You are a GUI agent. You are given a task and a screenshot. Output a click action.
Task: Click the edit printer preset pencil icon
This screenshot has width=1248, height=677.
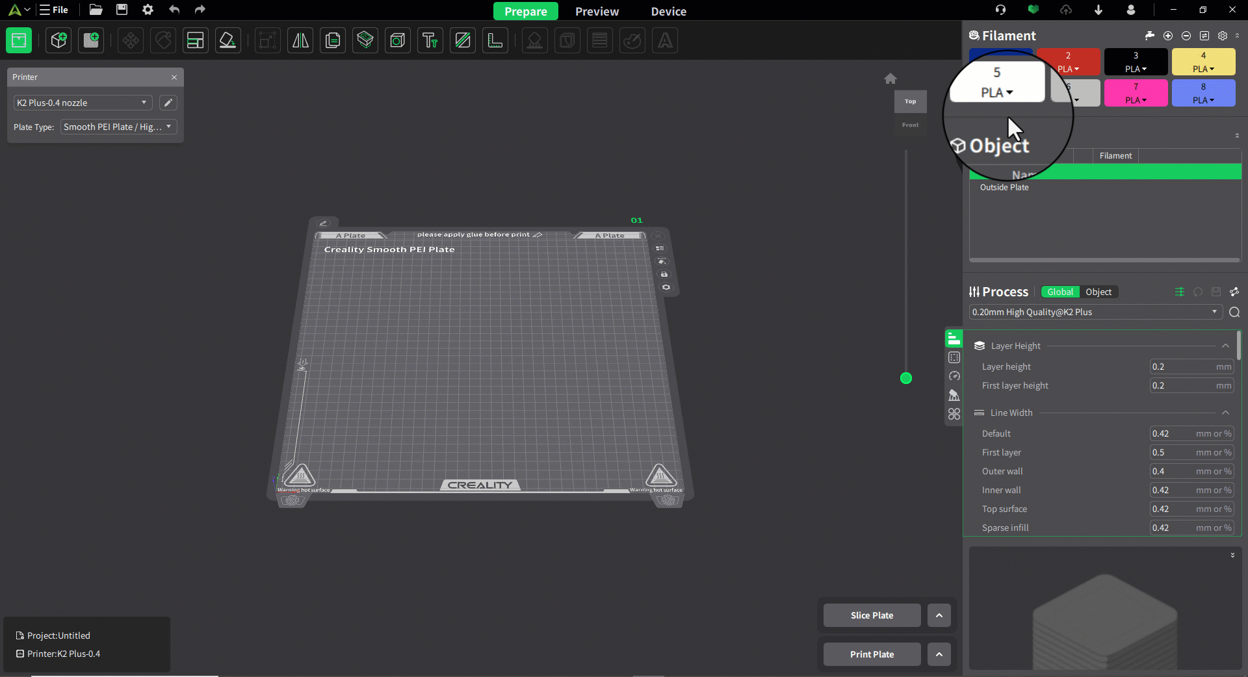coord(168,103)
